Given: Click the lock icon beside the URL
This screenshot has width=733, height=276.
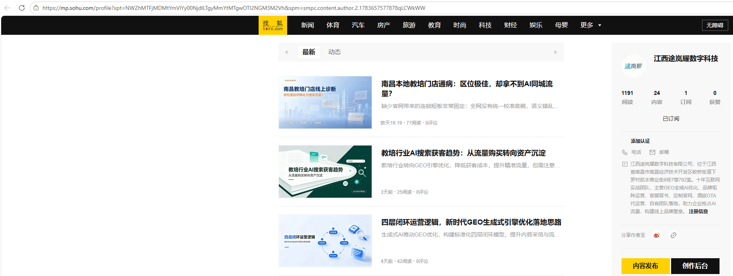Looking at the screenshot, I should tap(36, 8).
